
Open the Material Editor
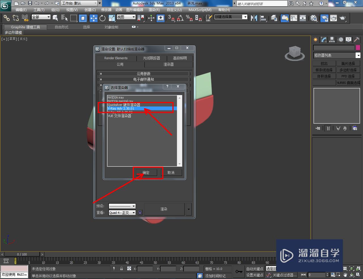(x=314, y=18)
